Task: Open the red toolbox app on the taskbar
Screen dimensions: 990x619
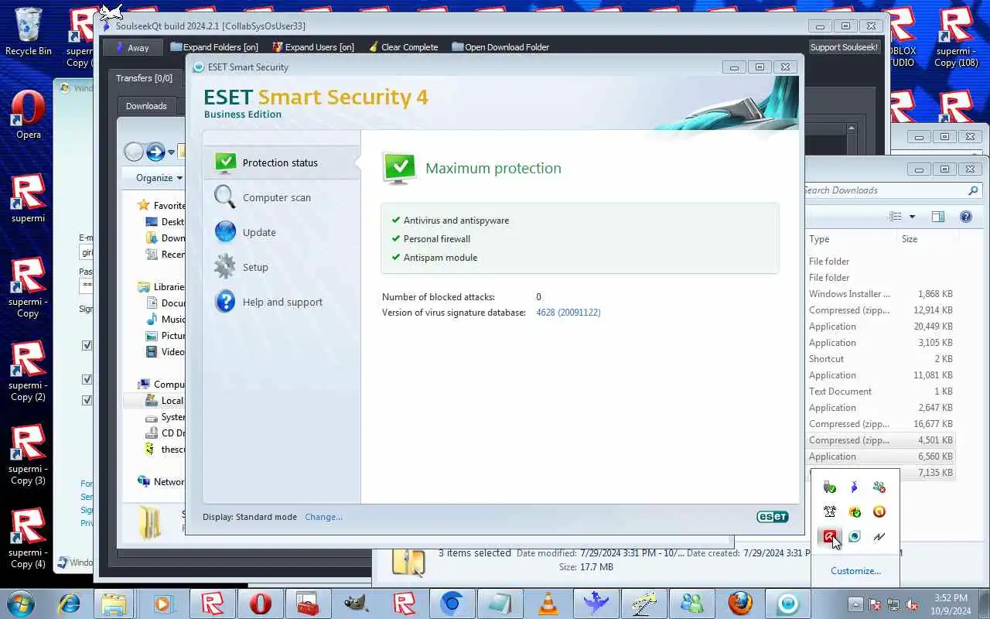Action: (x=309, y=604)
